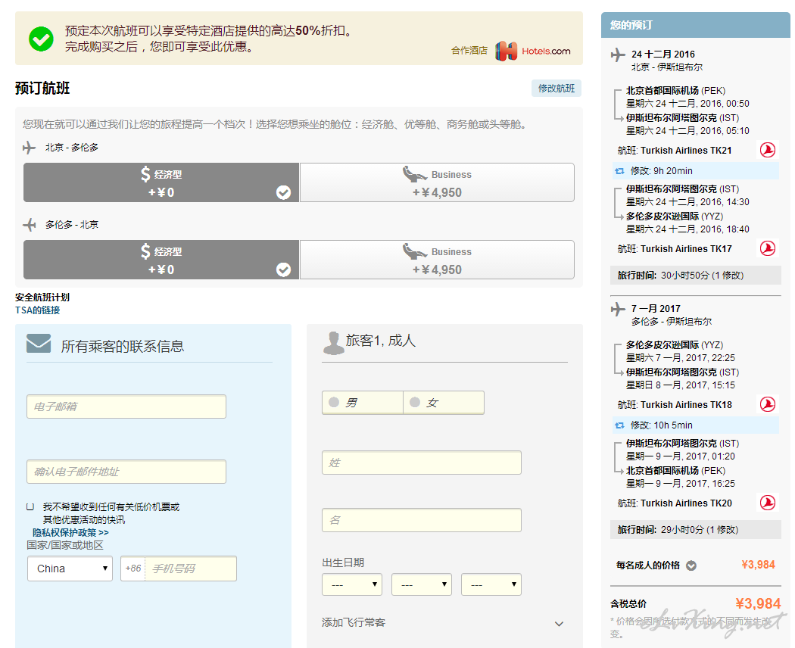
Task: Click the 安全航班计划 label
Action: 42,298
